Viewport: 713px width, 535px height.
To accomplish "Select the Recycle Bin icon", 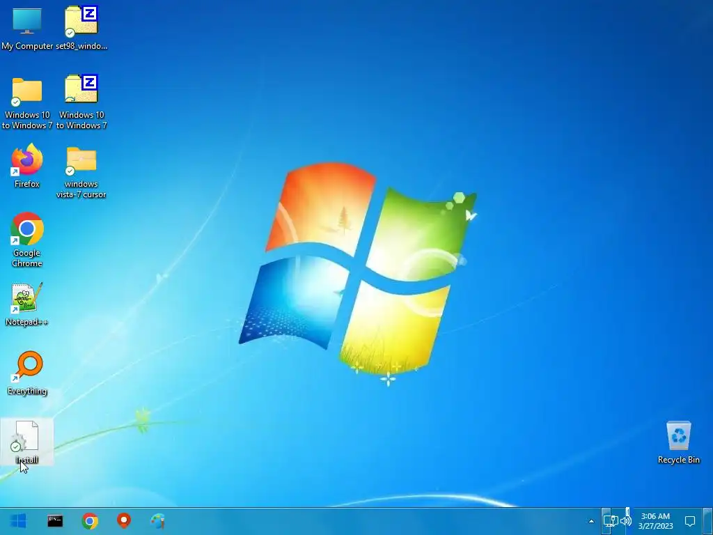I will pyautogui.click(x=678, y=442).
